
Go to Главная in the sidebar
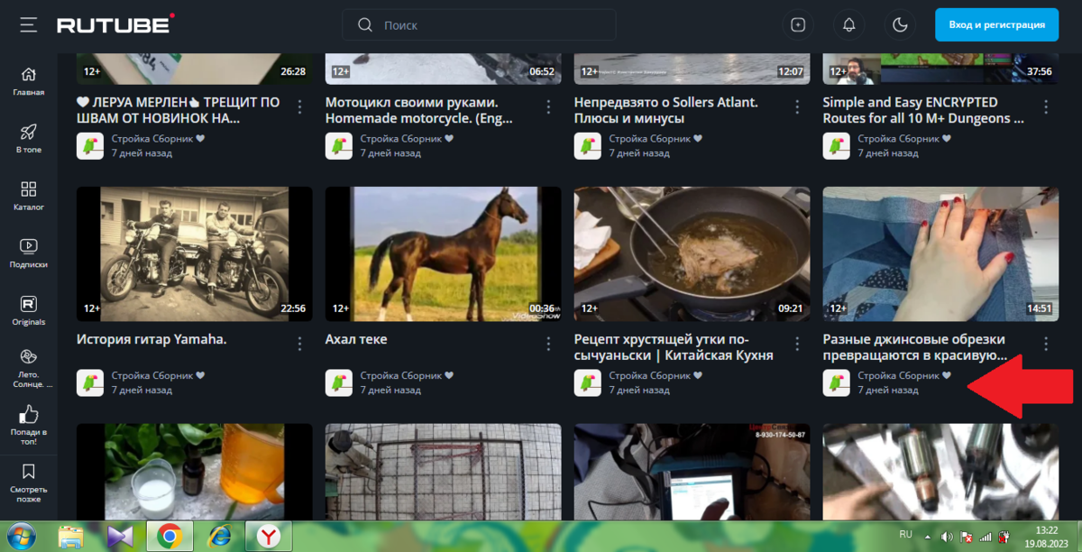(29, 81)
